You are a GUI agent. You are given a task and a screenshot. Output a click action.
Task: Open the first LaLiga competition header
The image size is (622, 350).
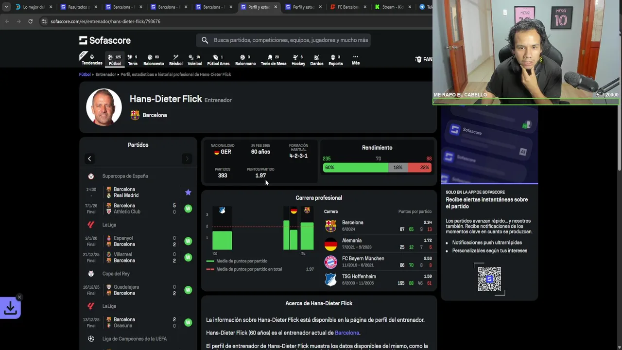(x=109, y=225)
